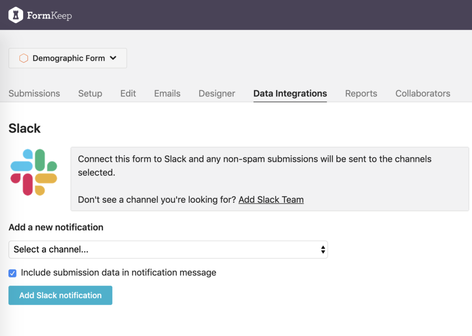The height and width of the screenshot is (336, 472).
Task: Click the Data Integrations tab
Action: coord(290,94)
